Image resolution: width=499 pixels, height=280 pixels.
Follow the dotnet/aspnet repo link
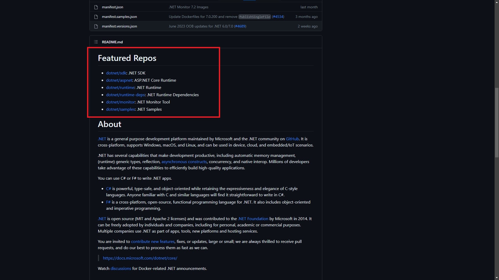(119, 80)
